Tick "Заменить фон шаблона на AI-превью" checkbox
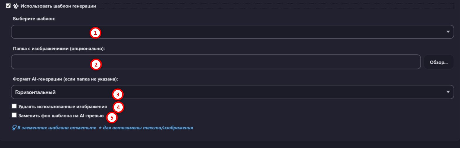The image size is (460, 148). pos(14,115)
